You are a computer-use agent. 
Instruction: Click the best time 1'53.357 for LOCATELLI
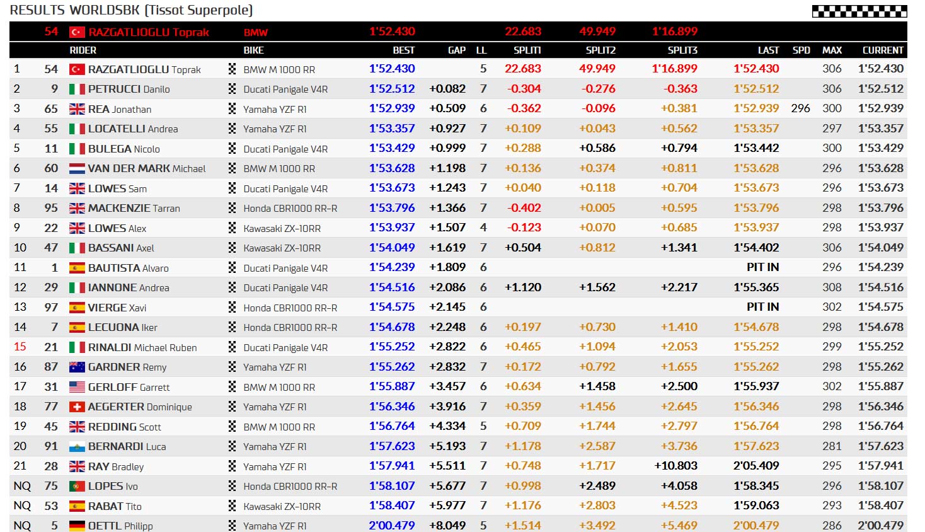pyautogui.click(x=392, y=129)
